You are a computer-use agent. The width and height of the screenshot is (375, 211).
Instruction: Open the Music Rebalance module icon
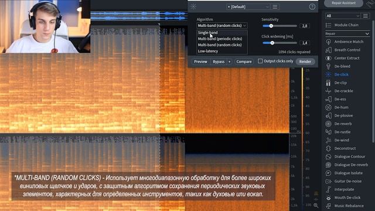[x=328, y=206]
